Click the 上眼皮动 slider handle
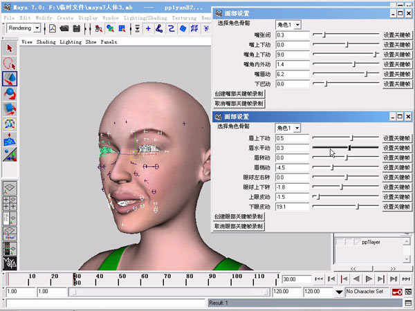 click(318, 197)
